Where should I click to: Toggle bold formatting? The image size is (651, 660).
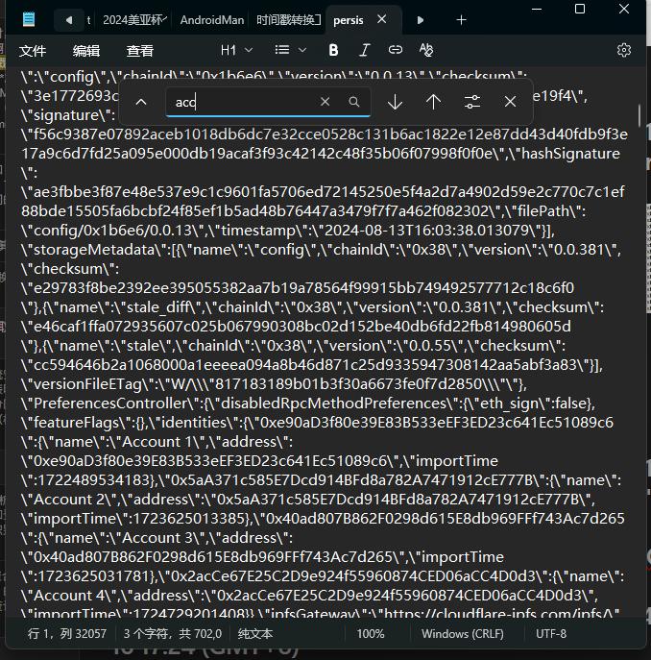coord(333,50)
